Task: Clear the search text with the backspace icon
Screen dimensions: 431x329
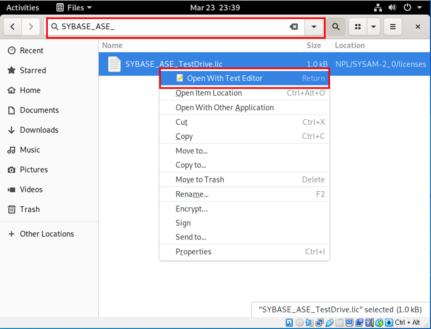Action: 294,27
